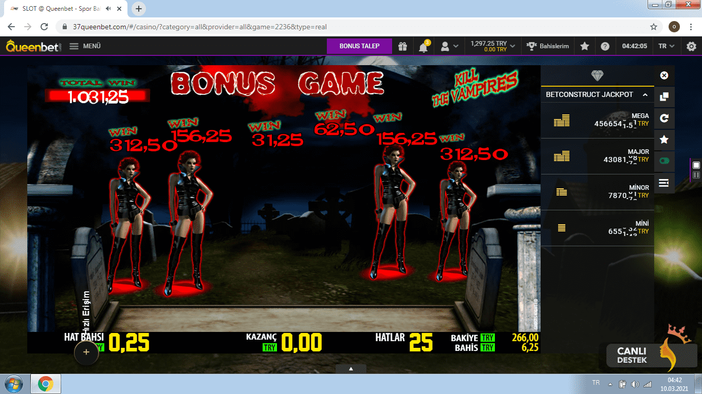This screenshot has height=394, width=702.
Task: Reload the game with refresh icon
Action: pyautogui.click(x=664, y=118)
